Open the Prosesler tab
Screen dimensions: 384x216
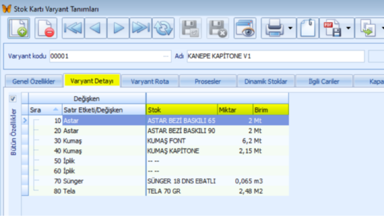[x=208, y=81]
